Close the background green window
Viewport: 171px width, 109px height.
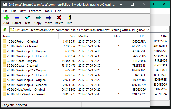click(164, 4)
